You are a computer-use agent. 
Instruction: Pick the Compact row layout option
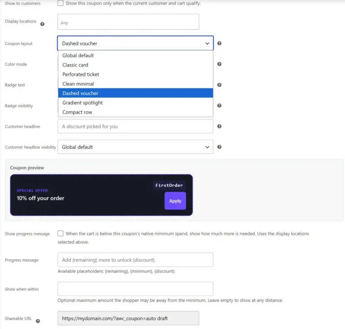(136, 112)
